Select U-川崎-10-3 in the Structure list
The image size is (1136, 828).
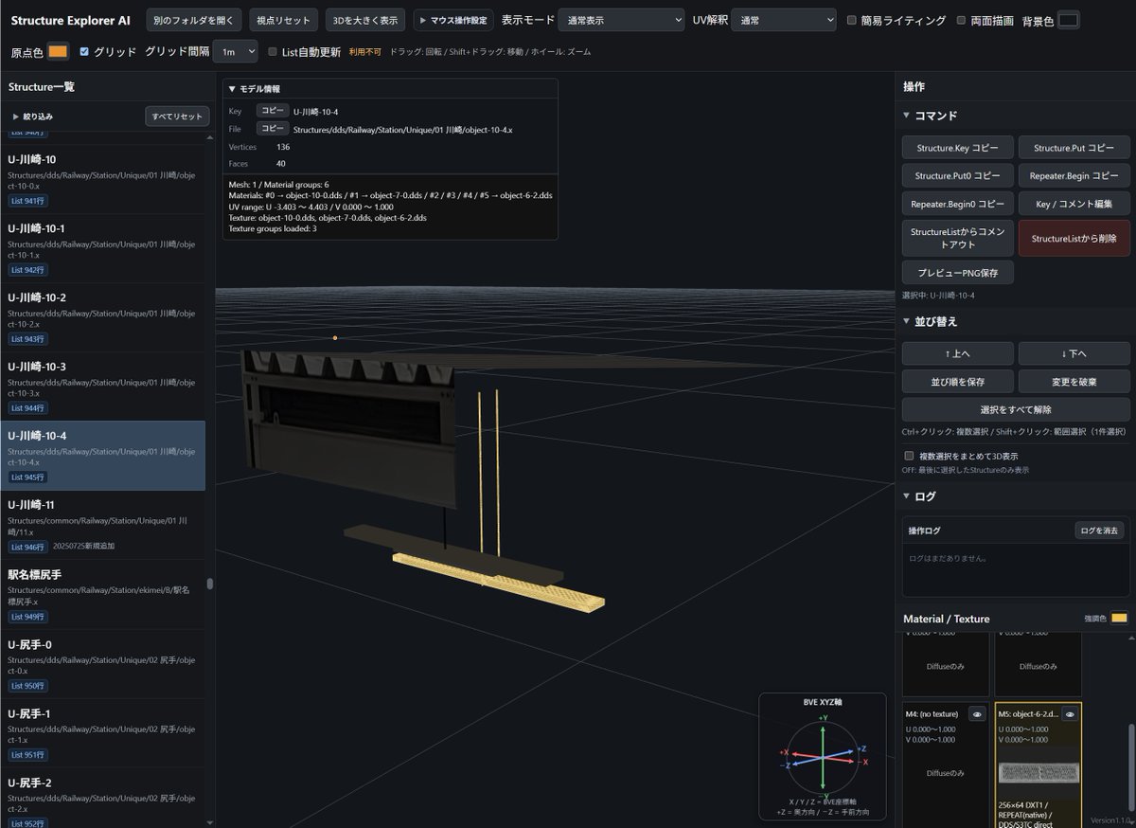[102, 387]
